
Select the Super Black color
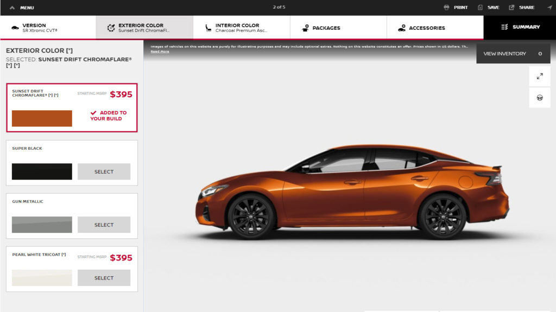[104, 171]
